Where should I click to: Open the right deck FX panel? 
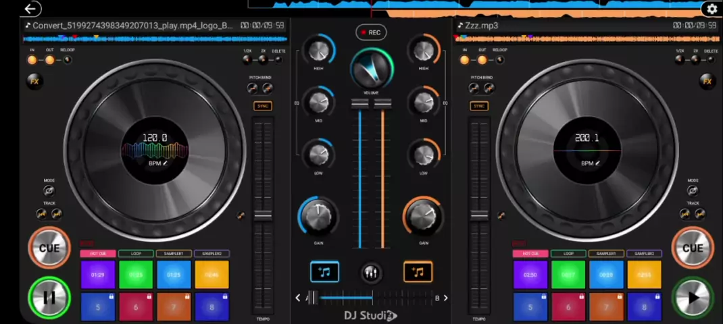click(x=707, y=82)
